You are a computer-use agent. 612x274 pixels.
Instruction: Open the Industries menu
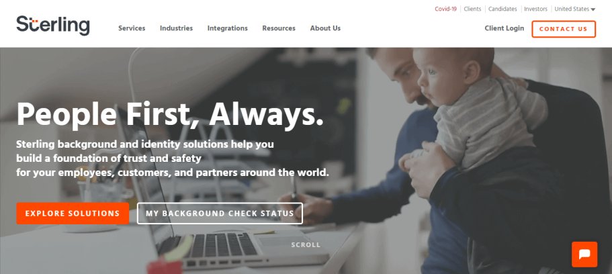[x=176, y=28]
